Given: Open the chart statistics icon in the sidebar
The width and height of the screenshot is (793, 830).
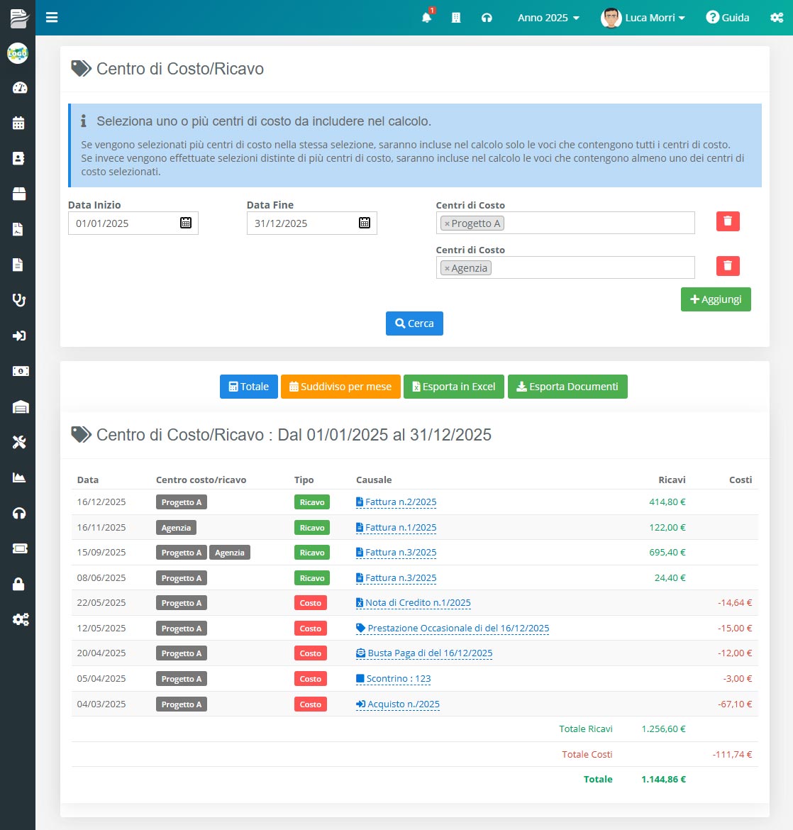Looking at the screenshot, I should point(19,477).
